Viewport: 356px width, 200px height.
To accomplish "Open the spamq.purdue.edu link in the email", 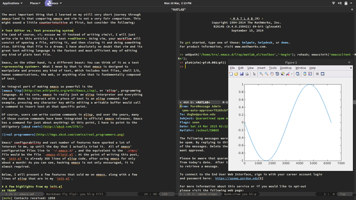I will tap(236, 178).
